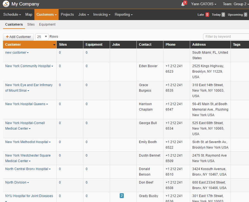Image resolution: width=249 pixels, height=202 pixels.
Task: Go to the Projects page
Action: (67, 15)
